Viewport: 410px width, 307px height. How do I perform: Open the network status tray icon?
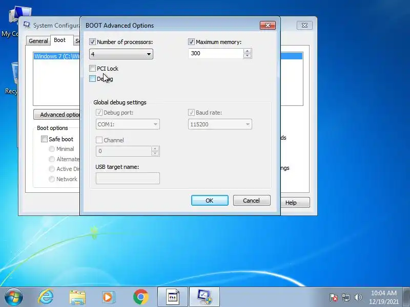[x=345, y=297]
